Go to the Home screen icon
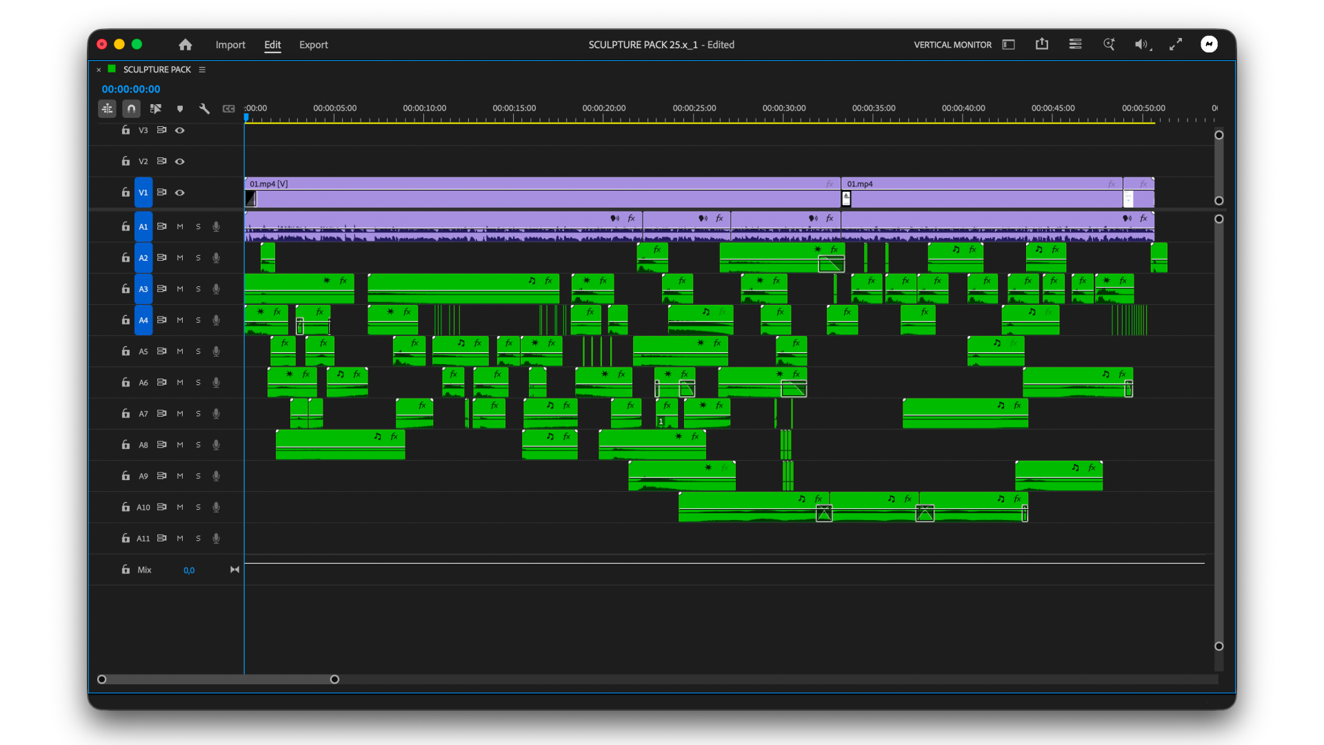Screen dimensions: 1324x745 [185, 45]
